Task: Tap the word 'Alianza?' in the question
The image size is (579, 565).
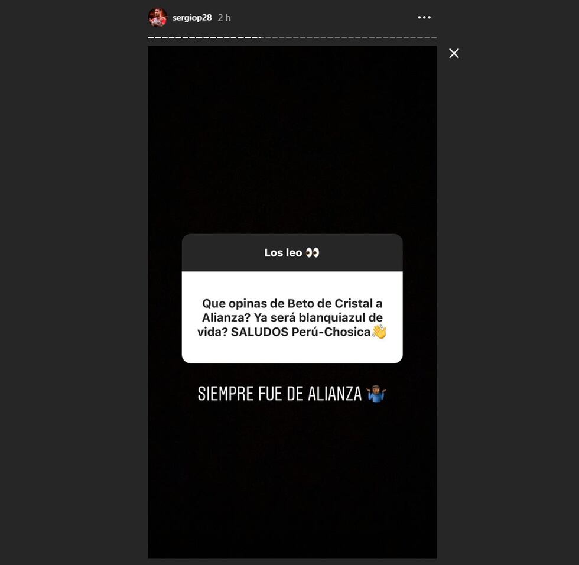Action: pos(226,317)
